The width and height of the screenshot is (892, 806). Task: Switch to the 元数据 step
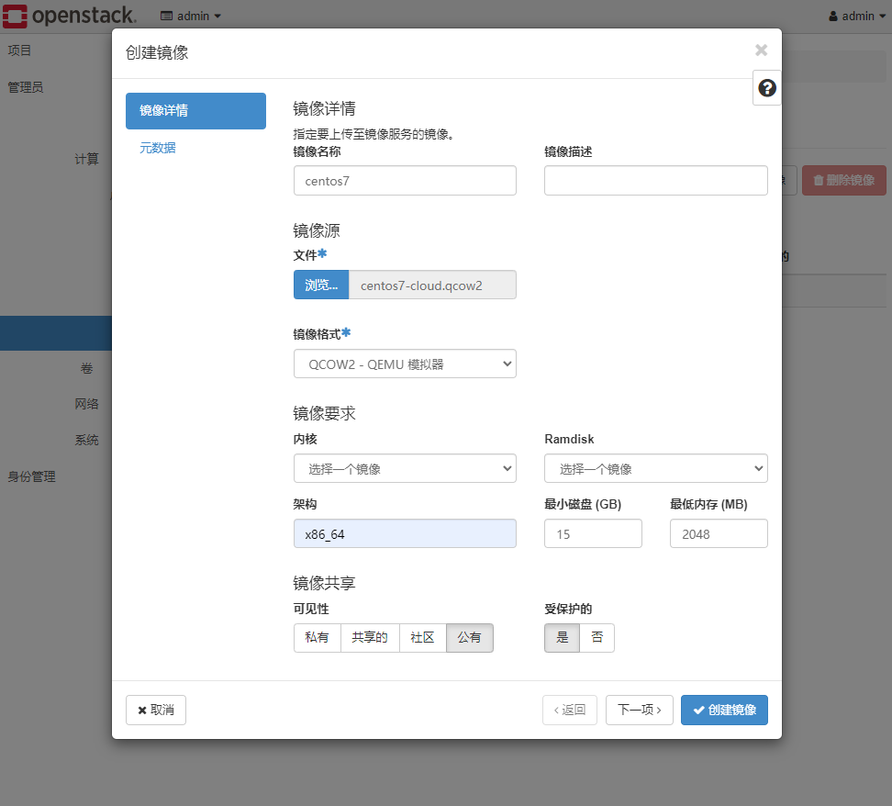(x=158, y=148)
